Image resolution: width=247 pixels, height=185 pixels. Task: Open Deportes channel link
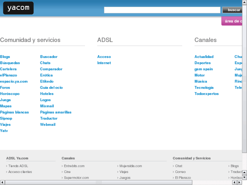pyautogui.click(x=202, y=63)
